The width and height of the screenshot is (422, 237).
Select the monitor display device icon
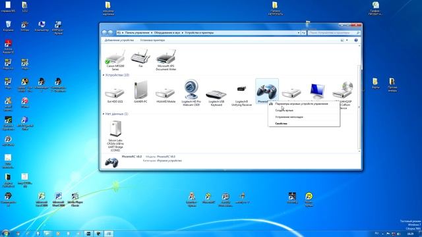(317, 92)
